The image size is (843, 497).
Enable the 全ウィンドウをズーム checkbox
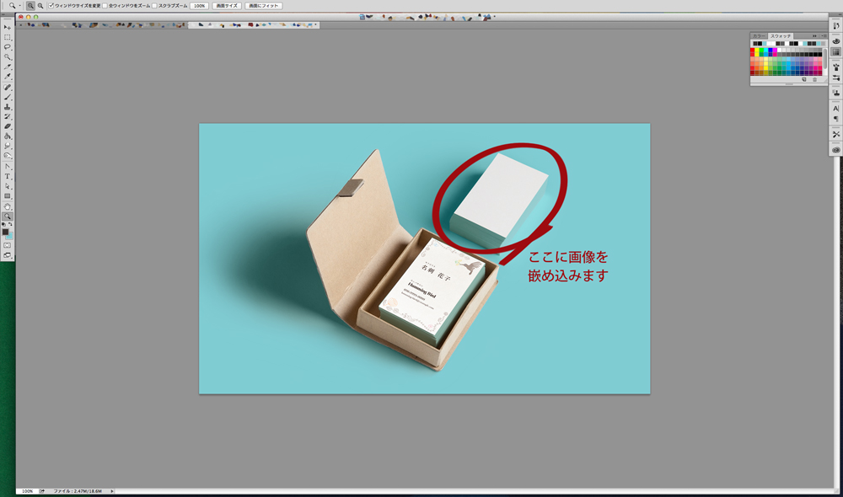[105, 6]
